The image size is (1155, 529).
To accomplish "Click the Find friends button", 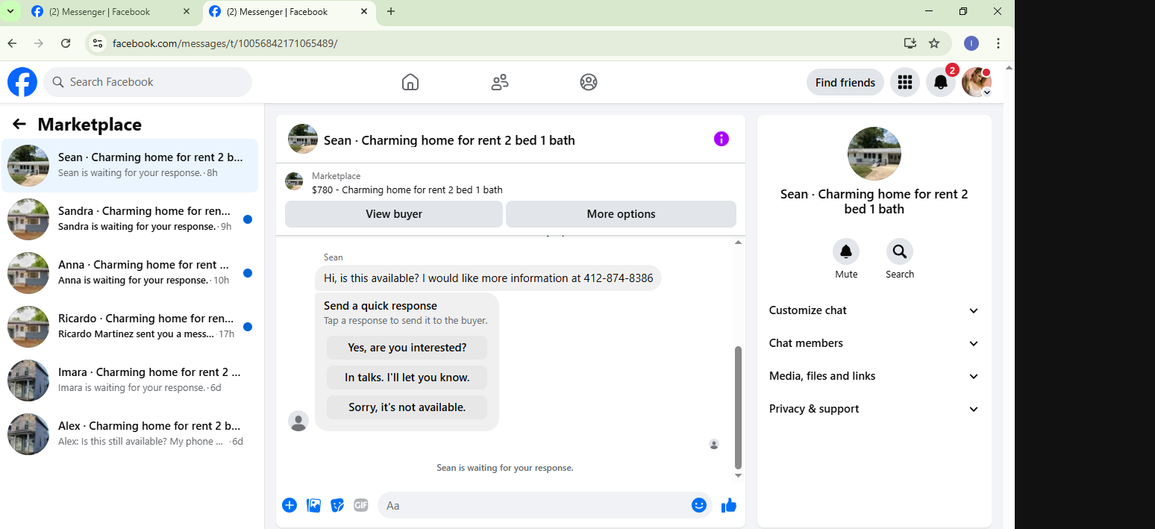I will point(845,82).
